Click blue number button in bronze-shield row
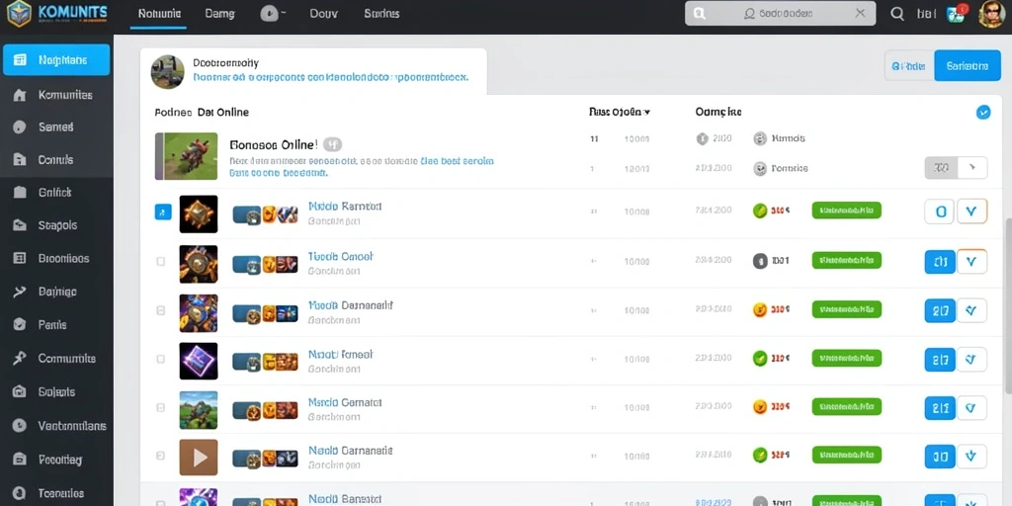 (x=940, y=261)
